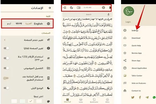Click the Tafsir Center icon
Viewport: 156px width, 104px height.
pos(125,76)
